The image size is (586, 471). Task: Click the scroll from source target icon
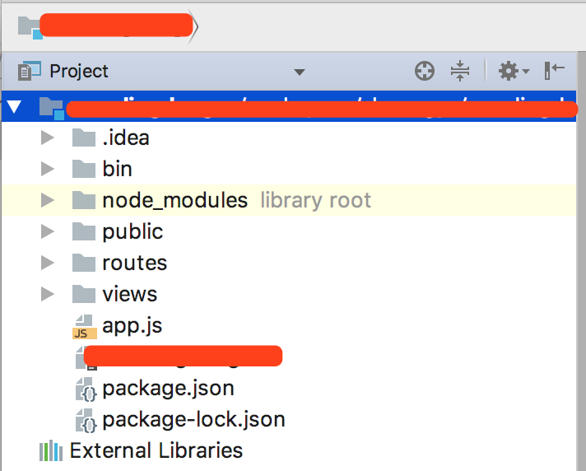424,72
